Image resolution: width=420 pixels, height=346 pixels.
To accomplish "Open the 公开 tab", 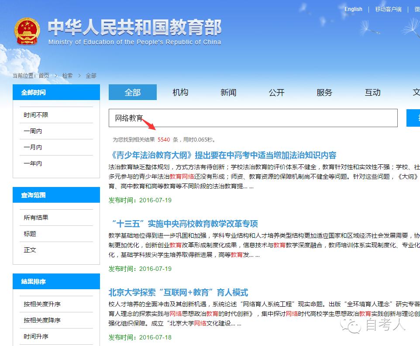I will pos(276,92).
